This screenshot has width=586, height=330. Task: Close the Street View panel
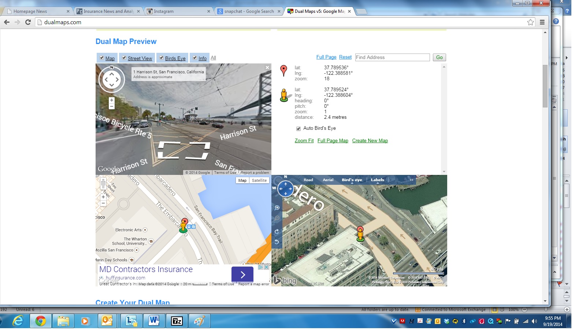(x=267, y=67)
